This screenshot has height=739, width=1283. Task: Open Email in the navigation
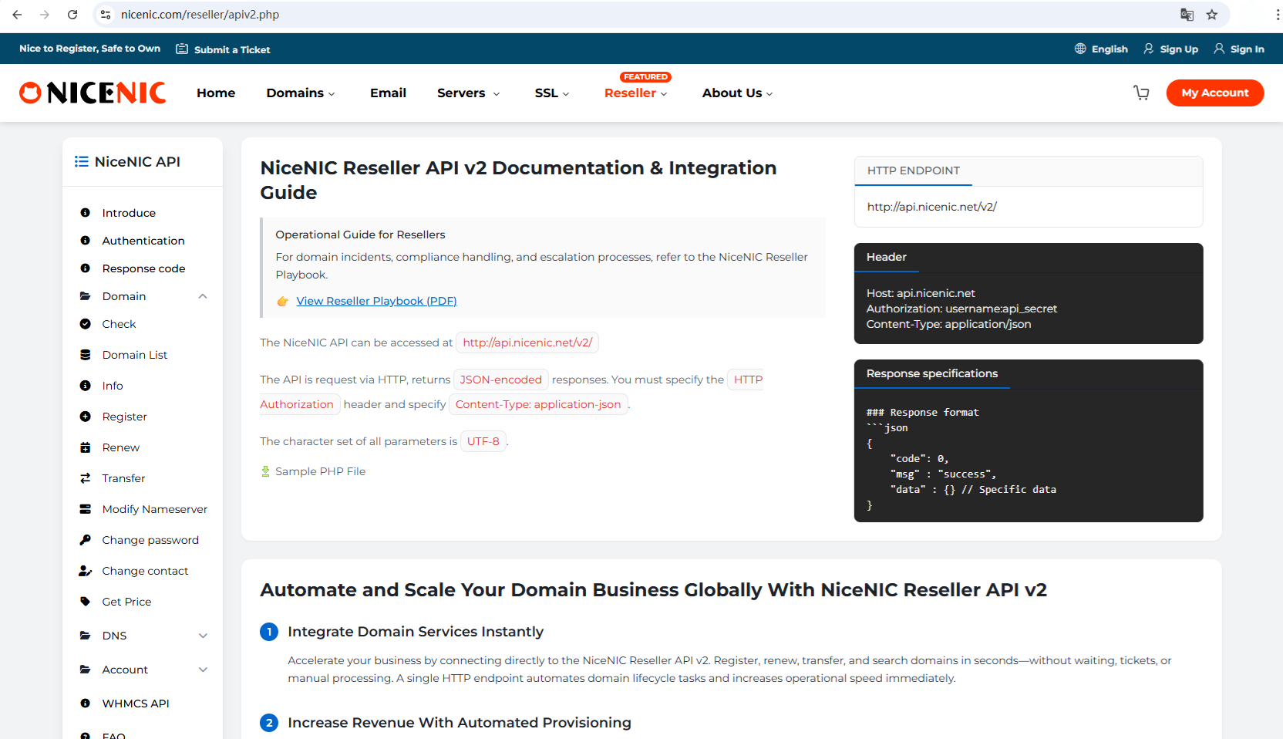click(388, 93)
